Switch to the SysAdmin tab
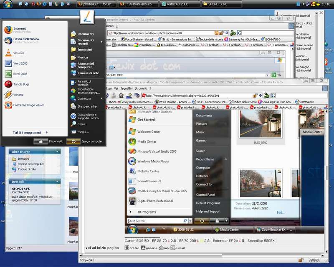The image size is (334, 267). pyautogui.click(x=144, y=45)
